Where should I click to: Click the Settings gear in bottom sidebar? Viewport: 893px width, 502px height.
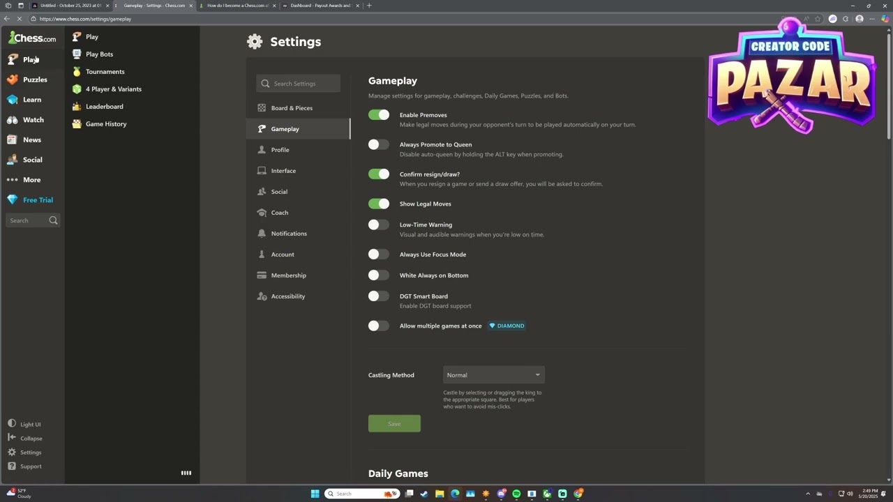pos(12,452)
